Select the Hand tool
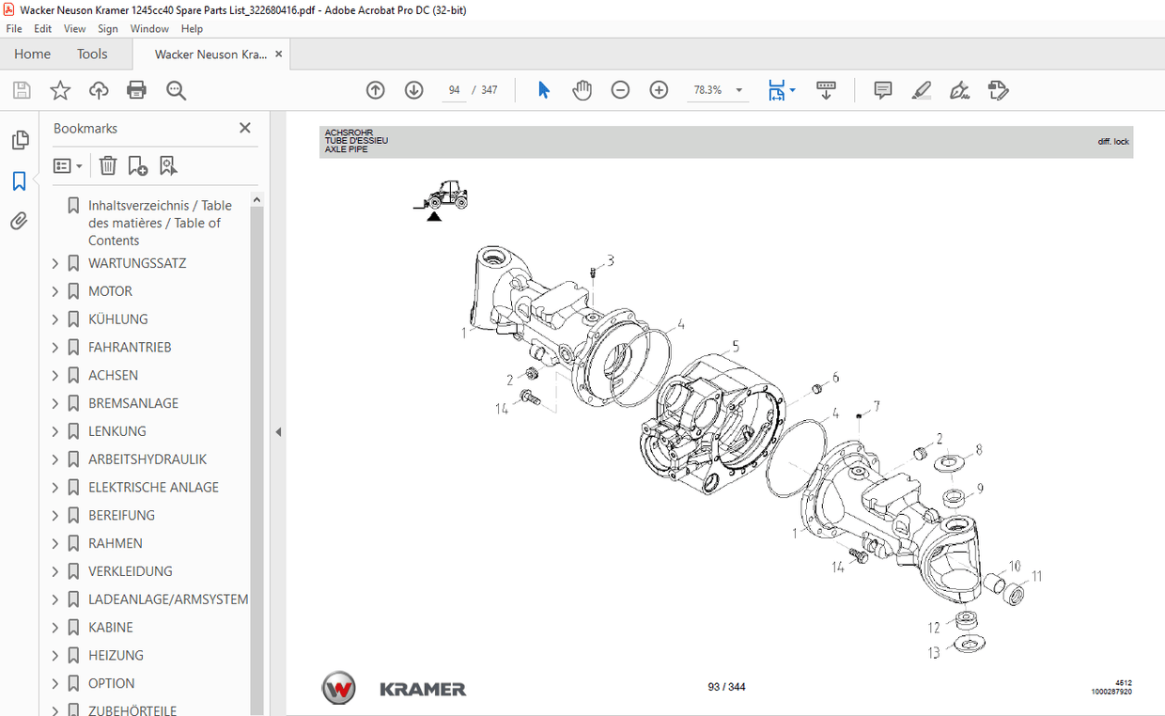Screen dimensions: 1165x716 (582, 89)
